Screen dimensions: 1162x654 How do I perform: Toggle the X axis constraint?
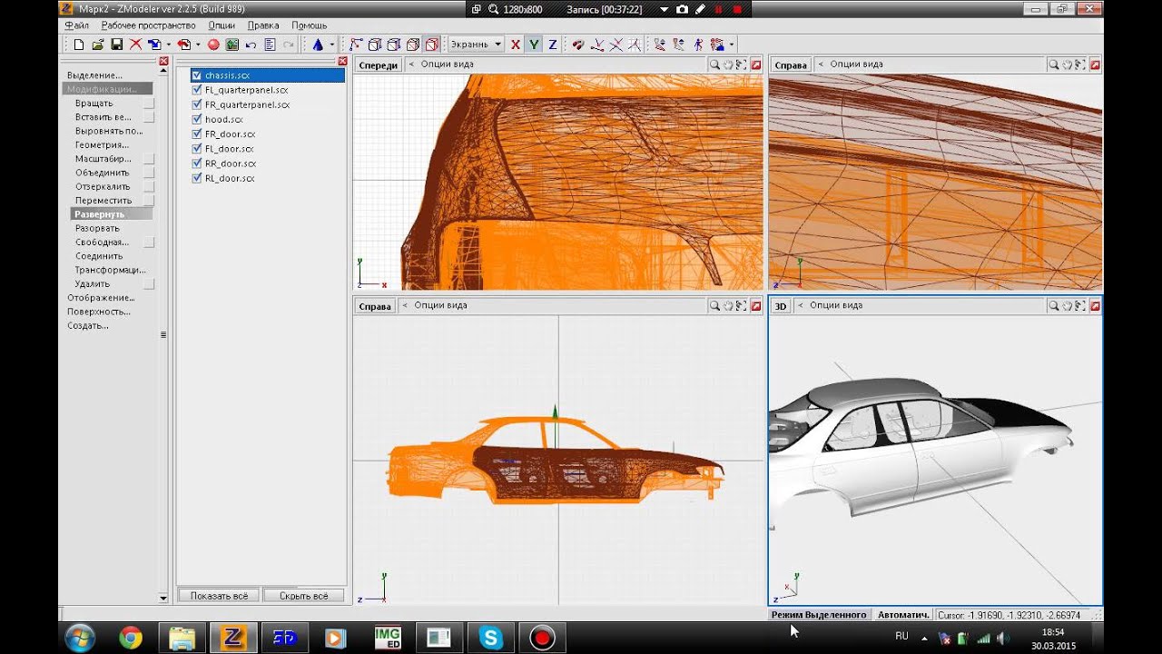click(x=516, y=45)
